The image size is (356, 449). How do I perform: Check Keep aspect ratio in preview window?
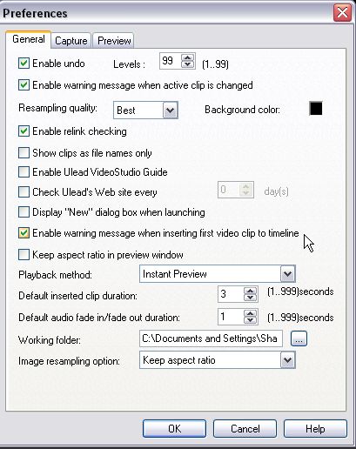click(24, 255)
